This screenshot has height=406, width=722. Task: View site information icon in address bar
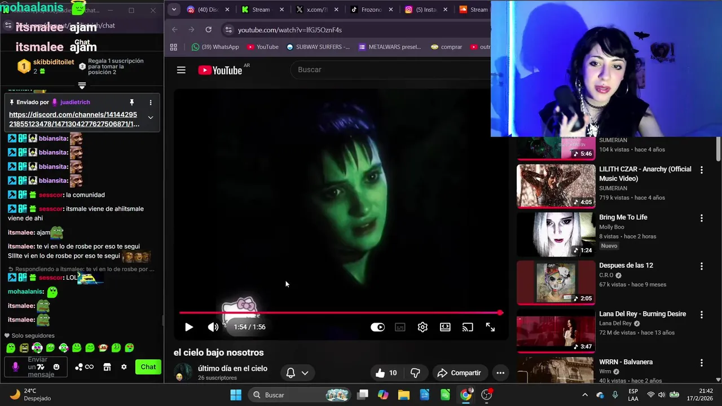pos(228,29)
